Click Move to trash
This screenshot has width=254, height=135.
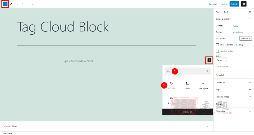pyautogui.click(x=223, y=67)
